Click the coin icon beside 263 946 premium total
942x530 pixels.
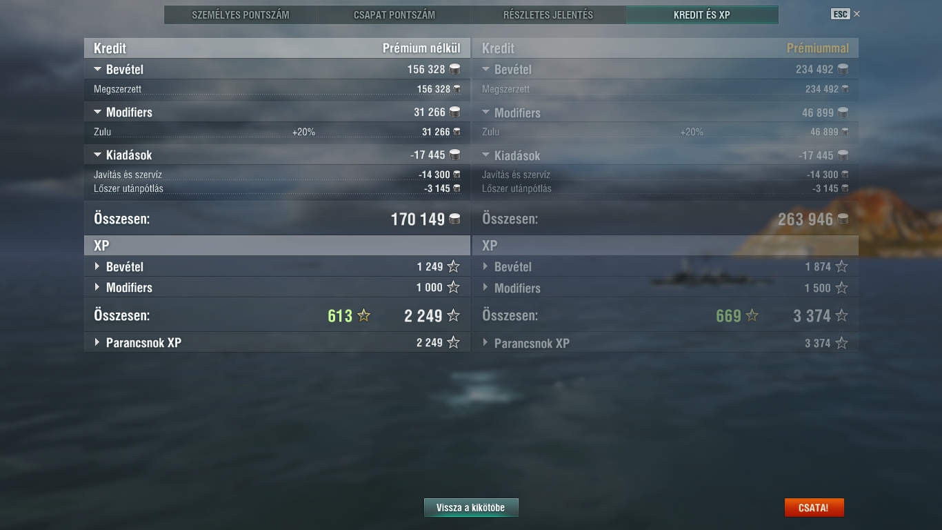pyautogui.click(x=843, y=219)
